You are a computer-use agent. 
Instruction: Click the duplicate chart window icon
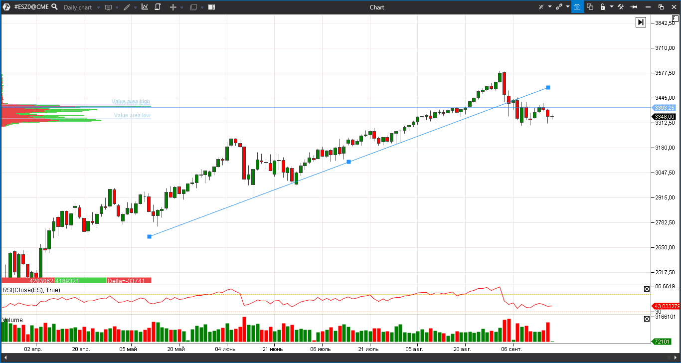coord(590,7)
